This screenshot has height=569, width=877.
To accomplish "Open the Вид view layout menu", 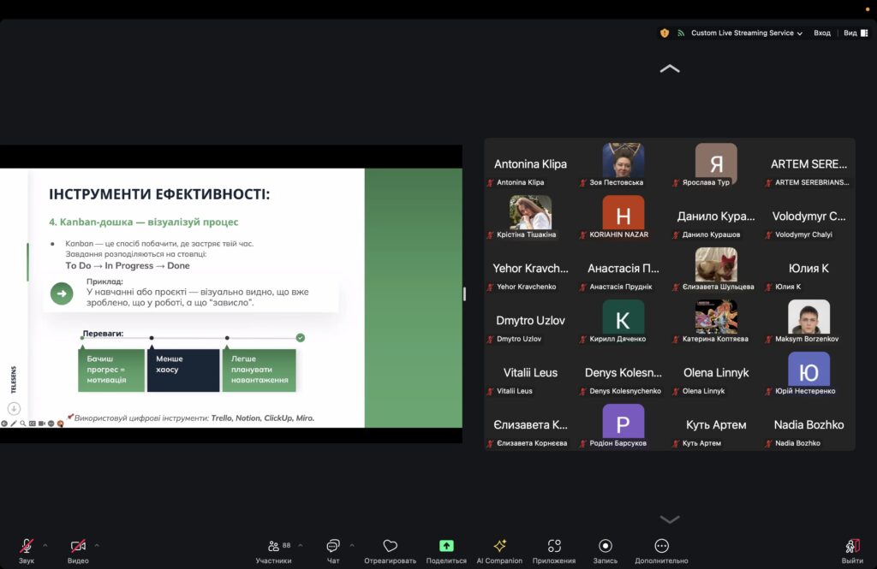I will [x=853, y=33].
